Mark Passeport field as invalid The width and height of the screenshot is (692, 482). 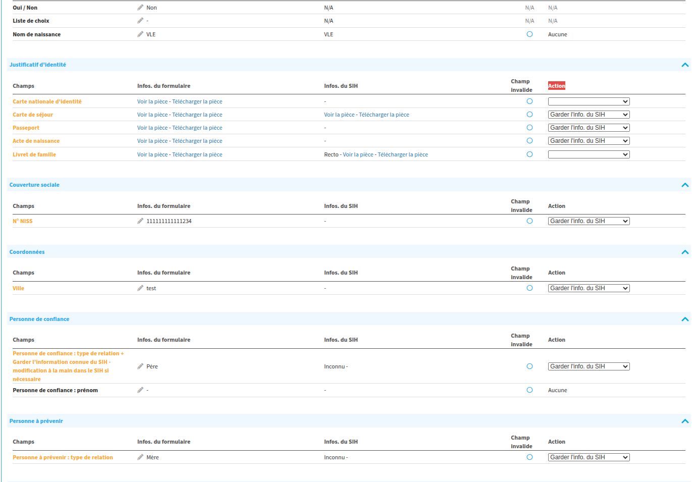529,128
